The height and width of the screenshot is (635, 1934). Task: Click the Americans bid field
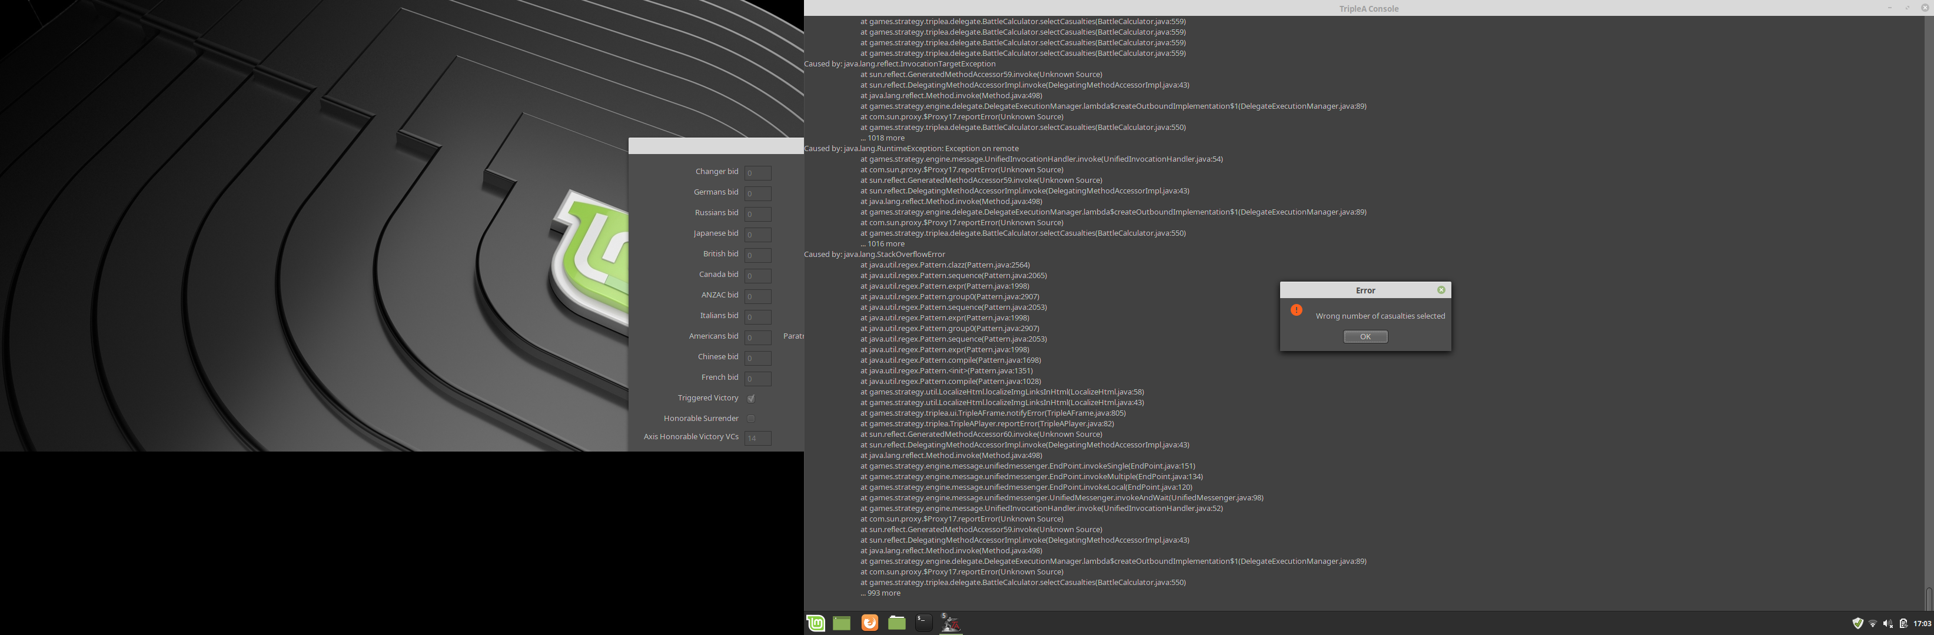[x=757, y=338]
